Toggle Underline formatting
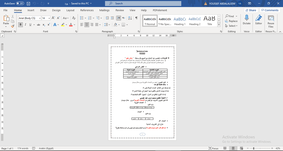 click(x=30, y=25)
